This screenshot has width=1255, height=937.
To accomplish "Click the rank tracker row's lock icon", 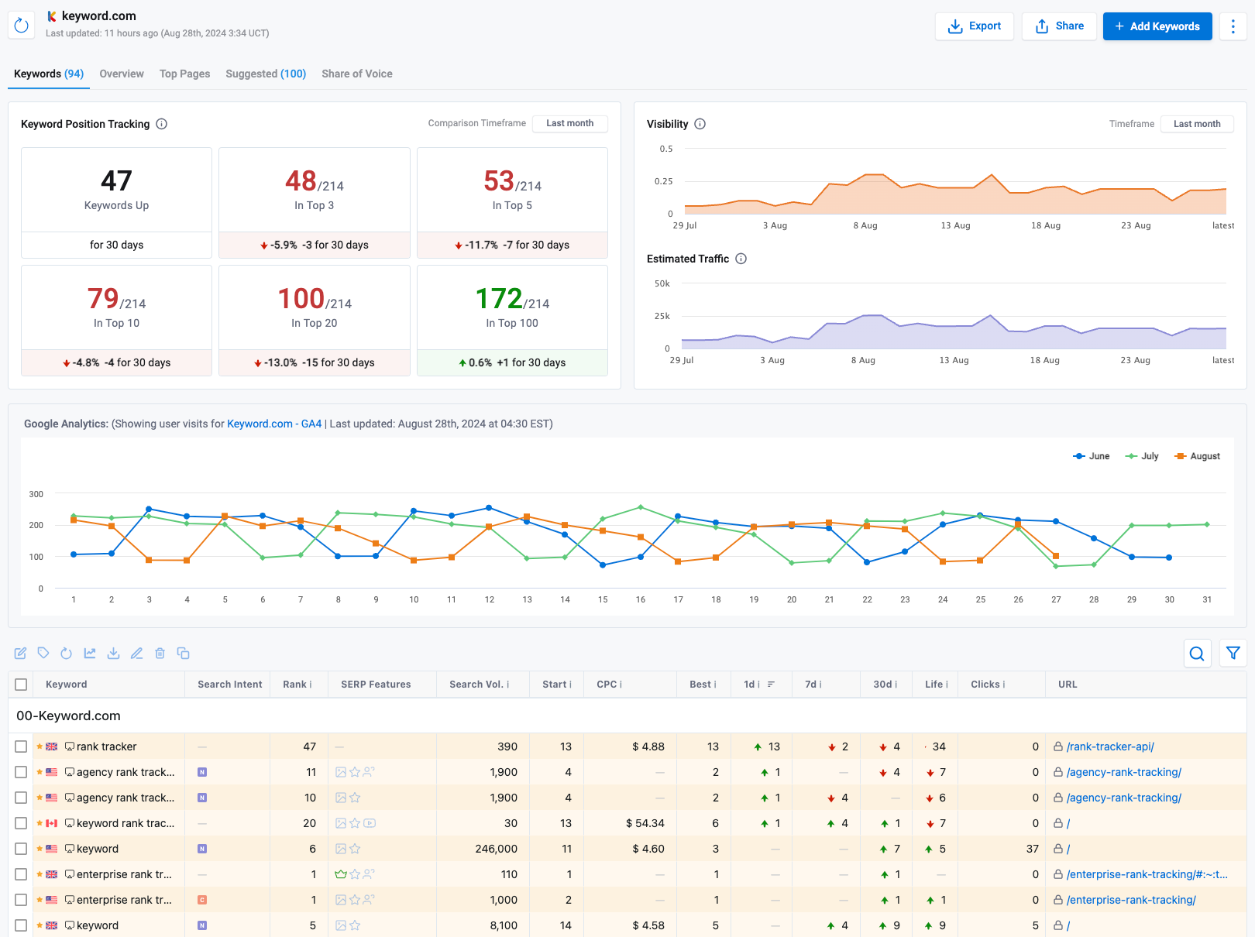I will pyautogui.click(x=1057, y=747).
